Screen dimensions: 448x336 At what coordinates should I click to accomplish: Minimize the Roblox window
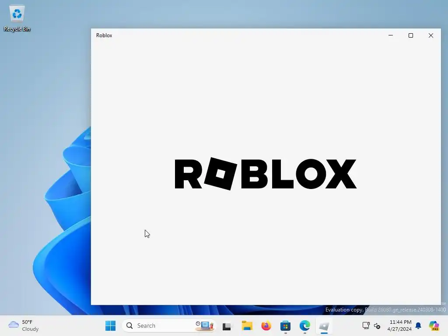tap(391, 35)
